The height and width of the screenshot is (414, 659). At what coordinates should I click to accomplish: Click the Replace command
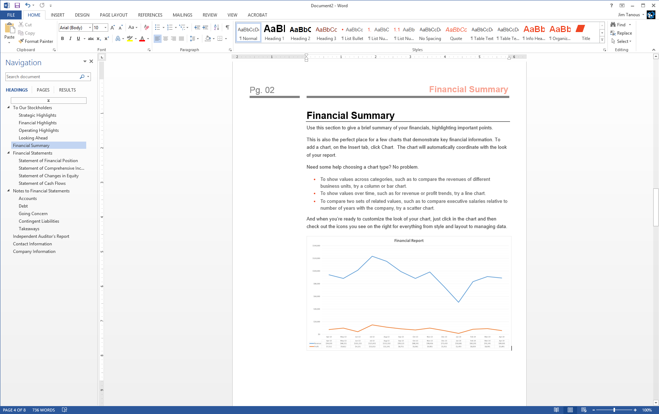tap(621, 33)
